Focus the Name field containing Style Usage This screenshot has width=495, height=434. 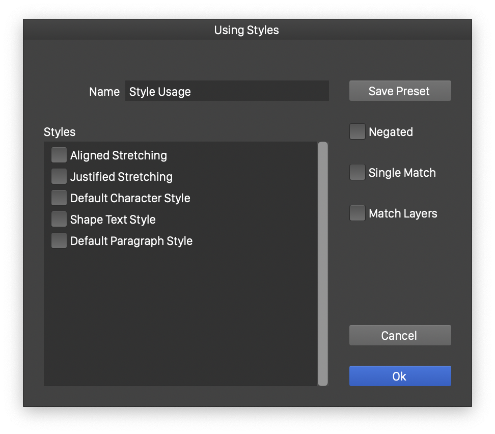pos(227,91)
